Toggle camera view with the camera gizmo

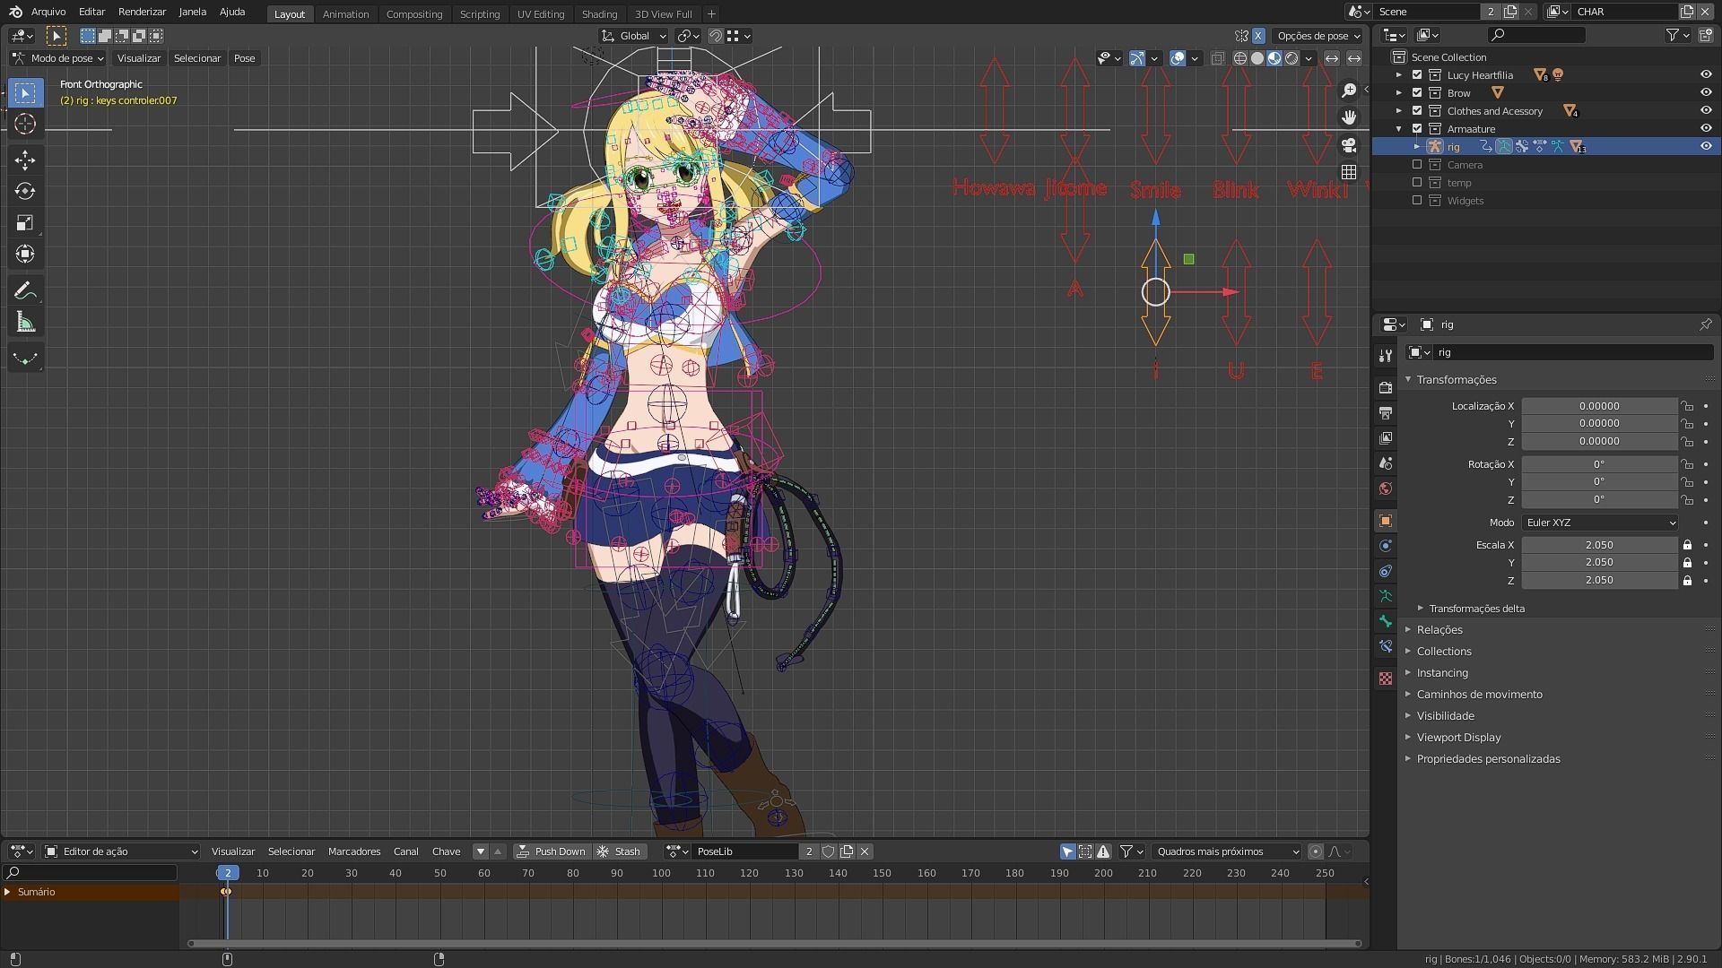click(x=1349, y=145)
